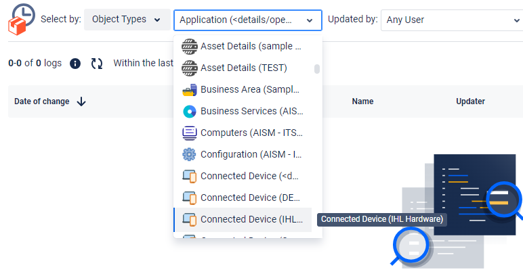Choose Connected Device (IHL Hardware) option

point(250,219)
